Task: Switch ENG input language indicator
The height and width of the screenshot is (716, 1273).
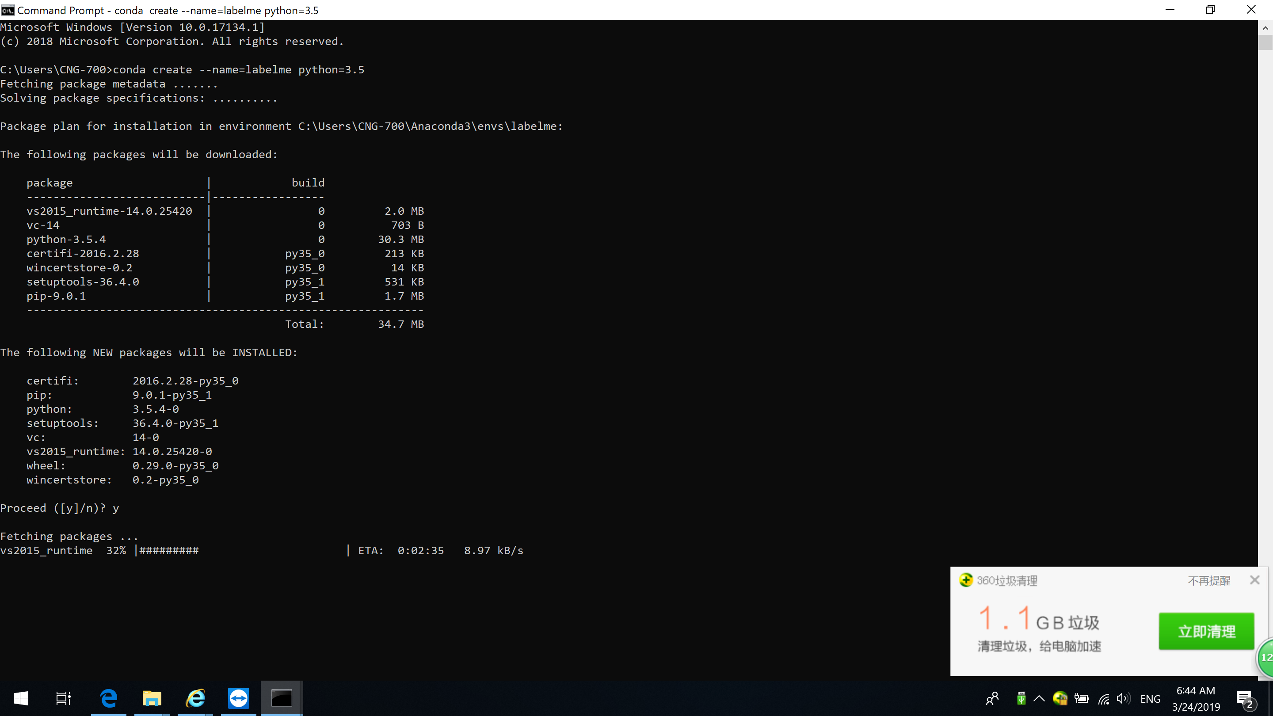Action: click(1150, 699)
